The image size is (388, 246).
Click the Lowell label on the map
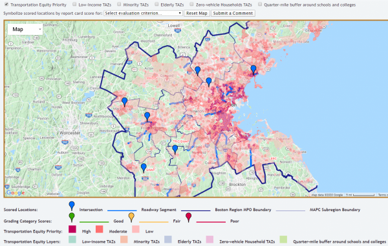click(x=174, y=26)
